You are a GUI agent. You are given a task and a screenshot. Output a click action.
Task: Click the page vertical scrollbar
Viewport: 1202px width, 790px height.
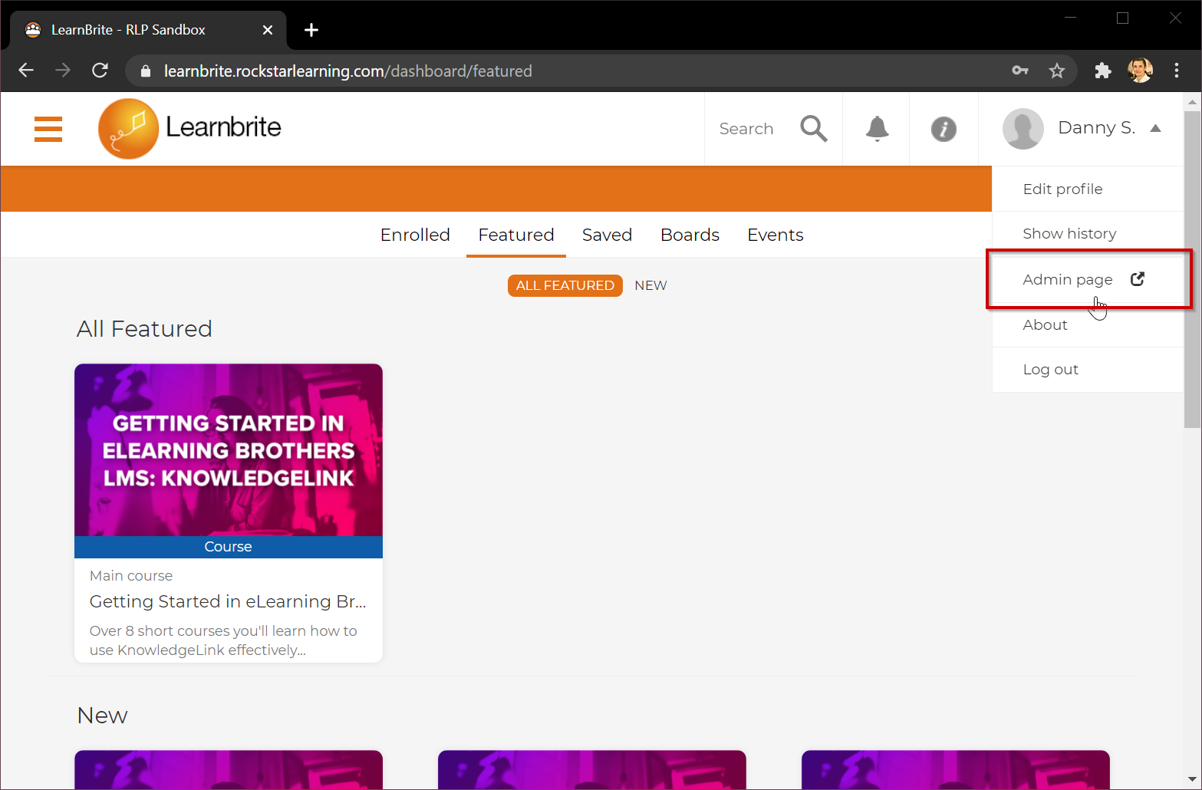1192,268
